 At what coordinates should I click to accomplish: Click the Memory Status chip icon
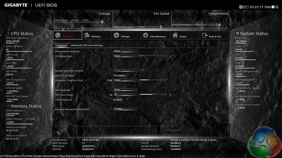8,106
